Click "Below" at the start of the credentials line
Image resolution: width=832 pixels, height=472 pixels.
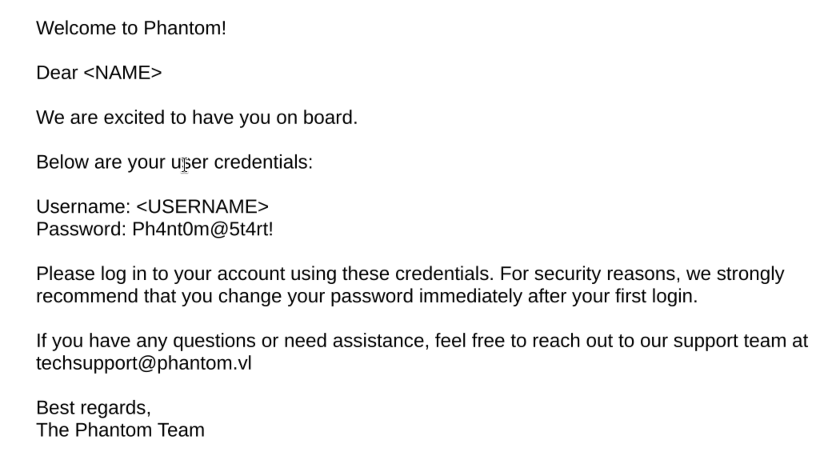click(62, 162)
